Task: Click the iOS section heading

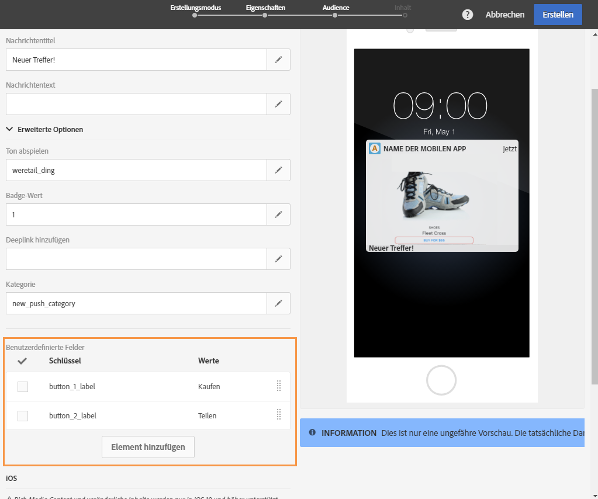Action: 12,478
